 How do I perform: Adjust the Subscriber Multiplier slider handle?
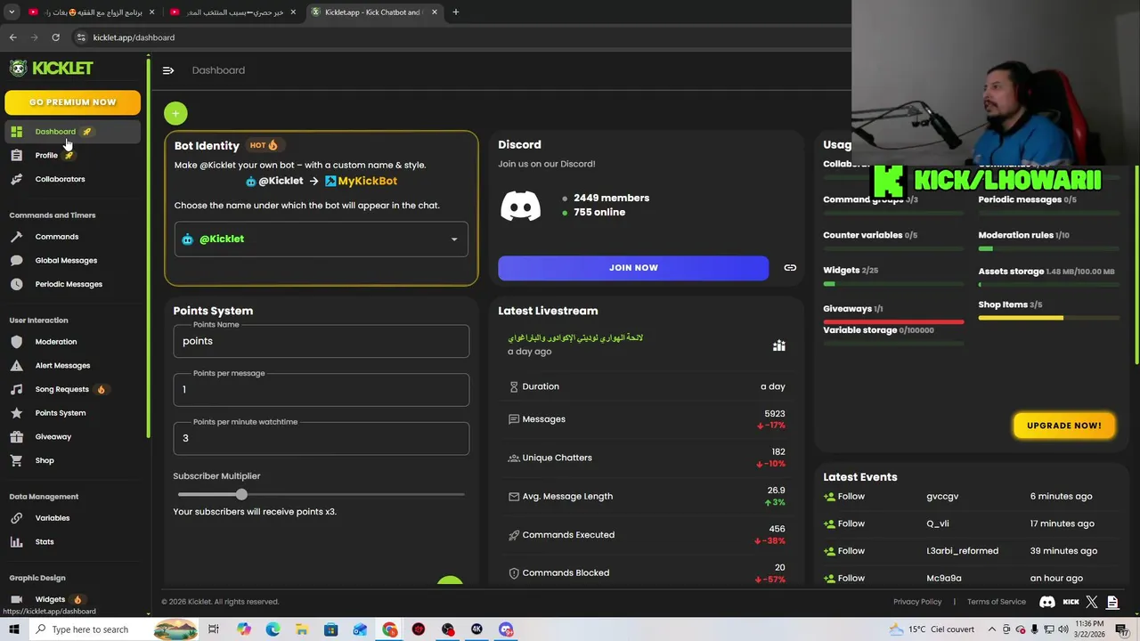click(241, 494)
